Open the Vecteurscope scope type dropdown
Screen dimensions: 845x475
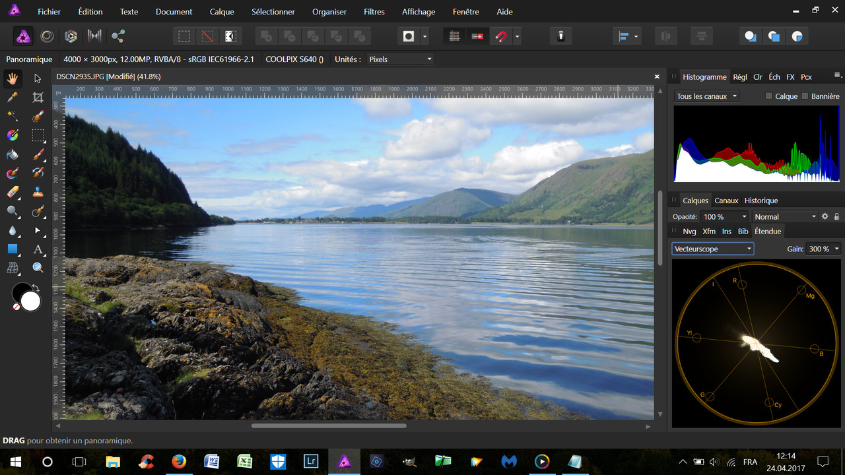(713, 249)
